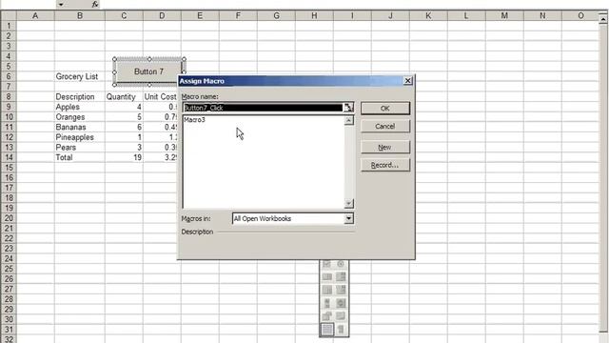The height and width of the screenshot is (343, 609).
Task: Click the Macro name input field
Action: [263, 108]
